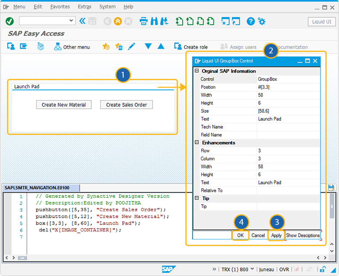The width and height of the screenshot is (339, 276).
Task: Open the Favorites menu
Action: pos(60,7)
